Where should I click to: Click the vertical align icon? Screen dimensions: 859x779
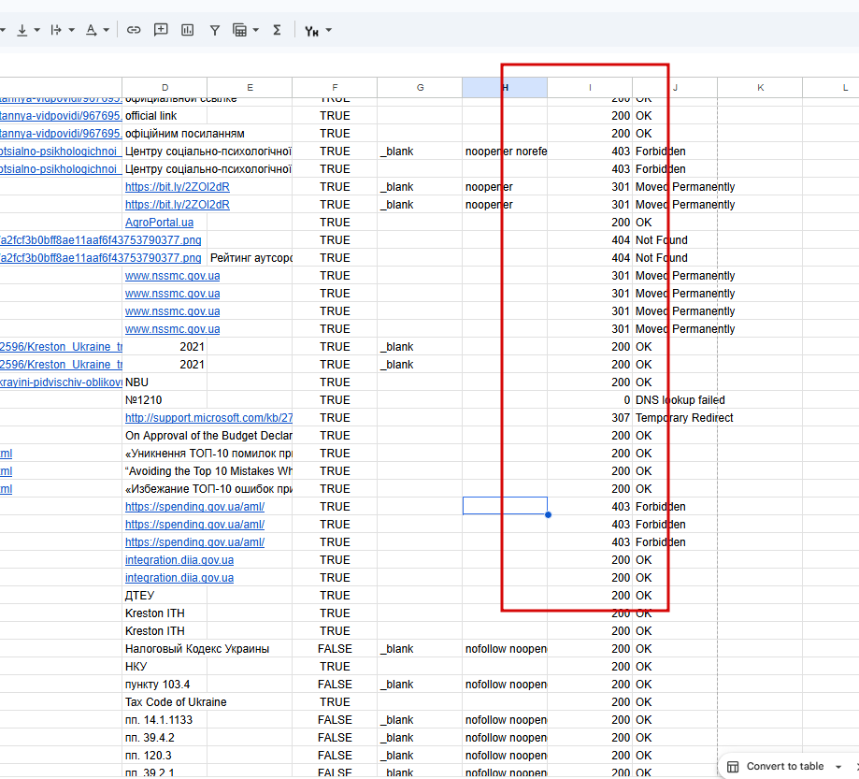click(x=22, y=30)
